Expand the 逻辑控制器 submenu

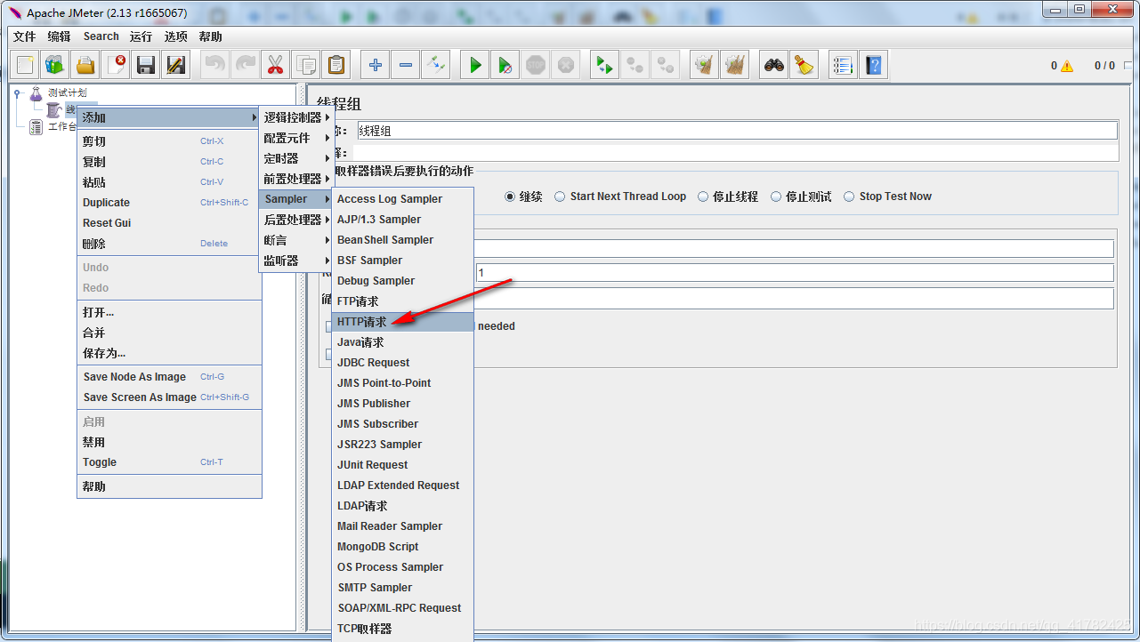click(296, 117)
